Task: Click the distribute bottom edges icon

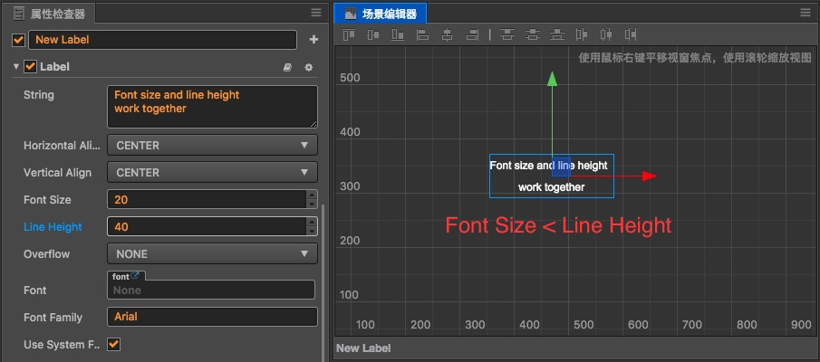Action: (x=557, y=35)
